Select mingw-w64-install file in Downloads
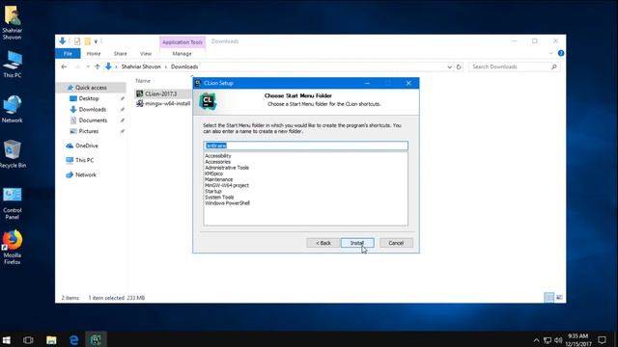The height and width of the screenshot is (347, 618). click(x=167, y=103)
